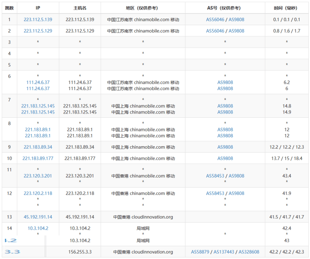
Task: Select the 221.183.89.177 IP link
Action: [x=38, y=159]
